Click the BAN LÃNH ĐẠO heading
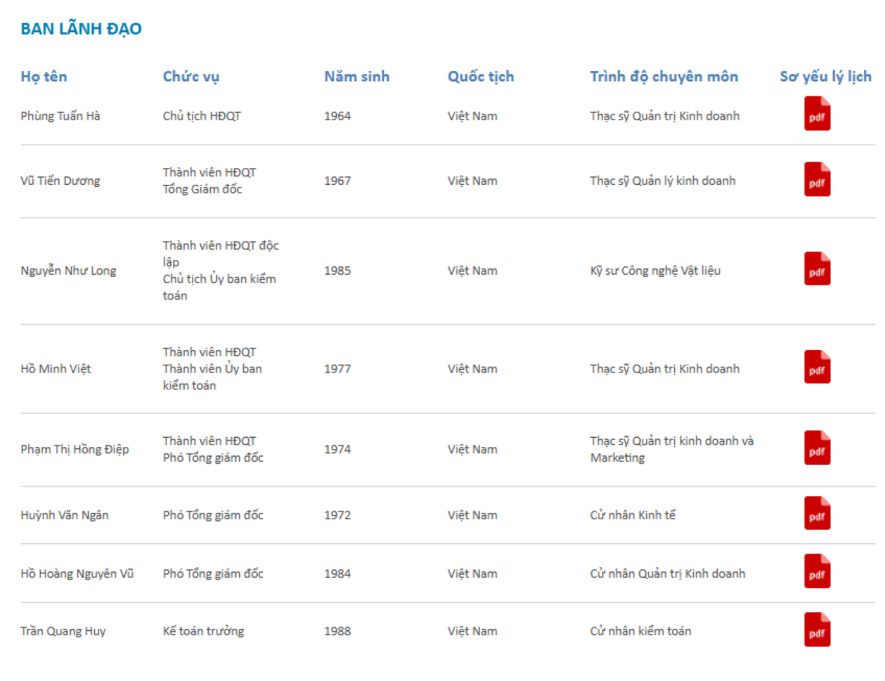885x681 pixels. point(81,28)
